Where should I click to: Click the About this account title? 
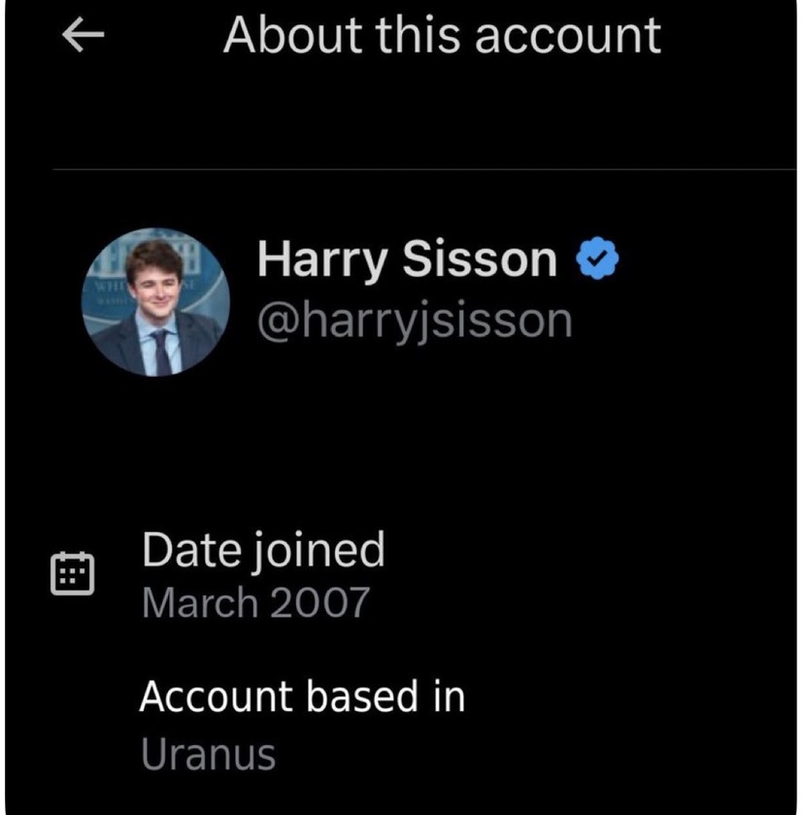442,36
